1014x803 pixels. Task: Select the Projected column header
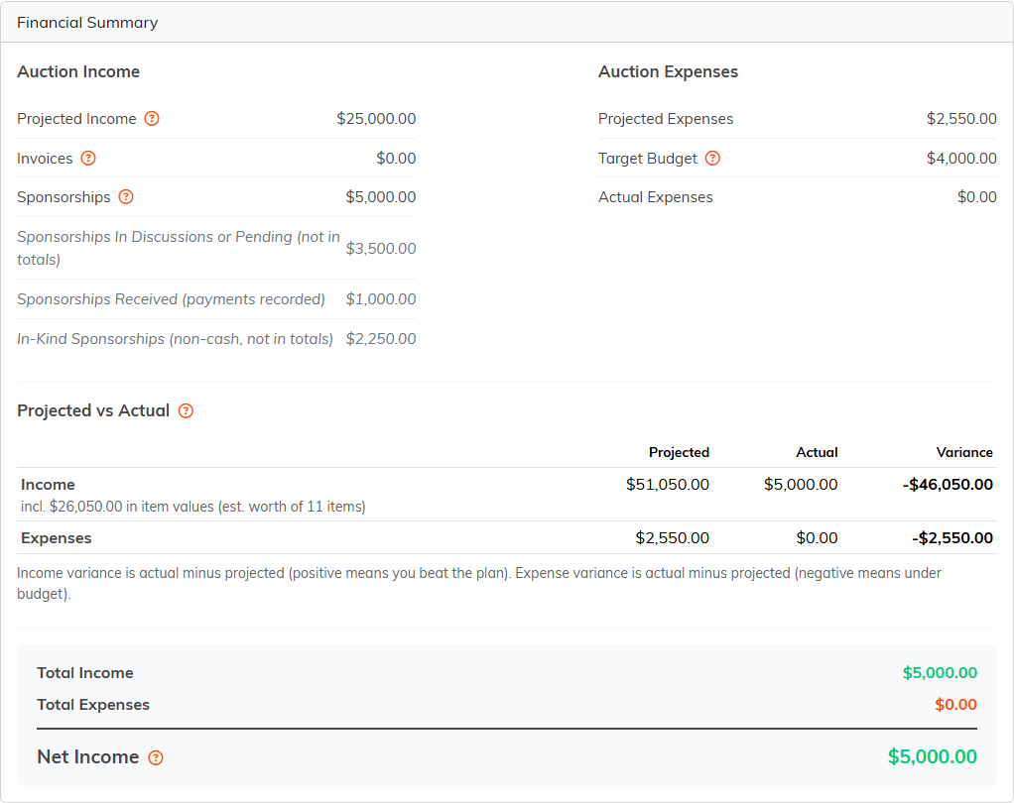pos(679,452)
